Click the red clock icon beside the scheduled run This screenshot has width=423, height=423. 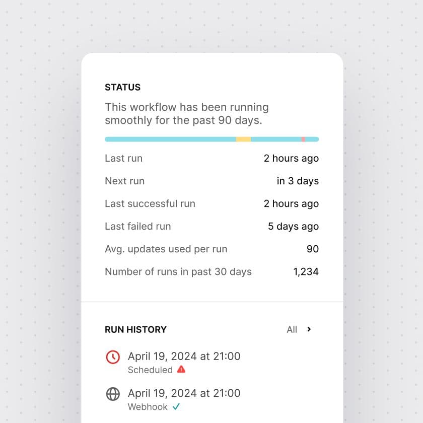coord(113,357)
